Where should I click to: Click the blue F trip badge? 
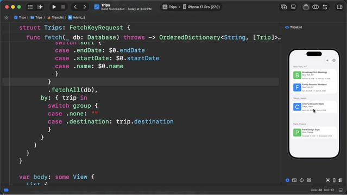(x=297, y=87)
